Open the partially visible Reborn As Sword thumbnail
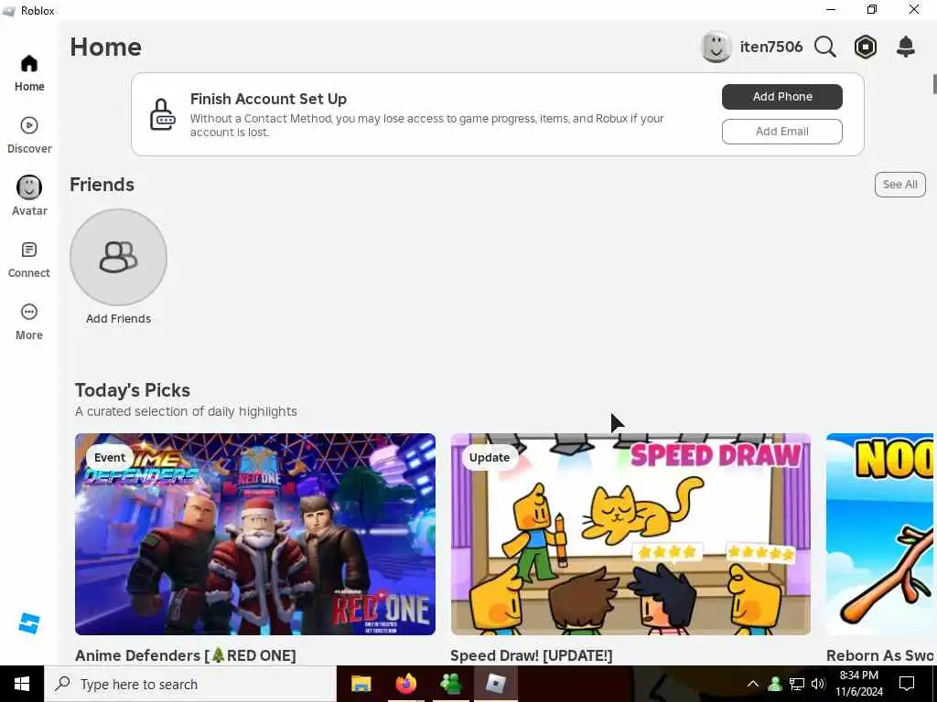This screenshot has width=937, height=702. [x=879, y=534]
